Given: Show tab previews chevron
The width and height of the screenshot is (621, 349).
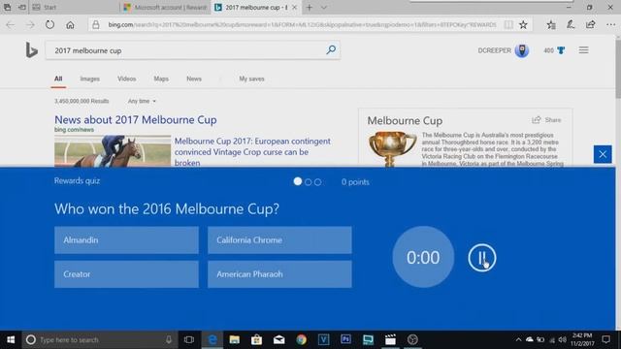Looking at the screenshot, I should [x=323, y=8].
